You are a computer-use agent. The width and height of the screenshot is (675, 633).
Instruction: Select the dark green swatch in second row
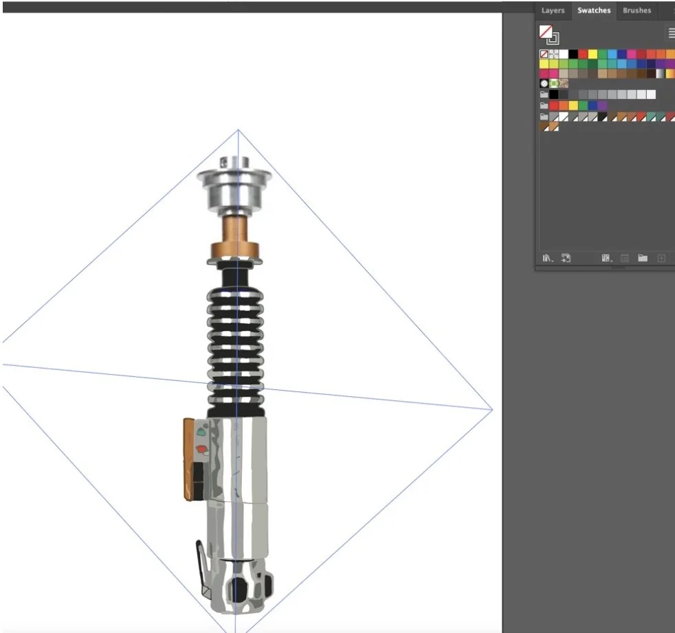[x=593, y=64]
